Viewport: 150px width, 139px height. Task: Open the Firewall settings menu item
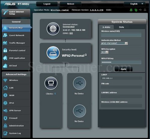16,118
